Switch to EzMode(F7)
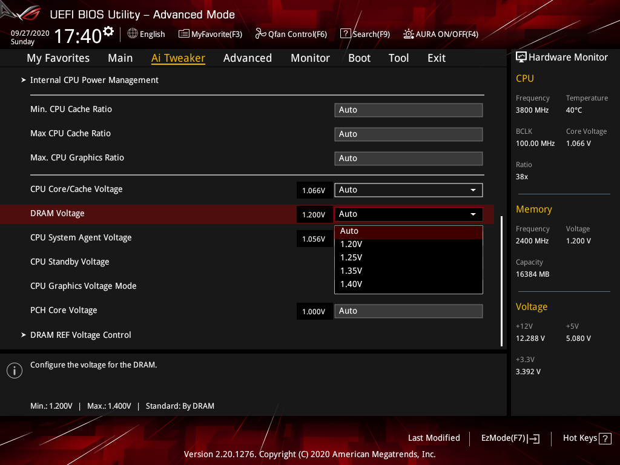Viewport: 620px width, 465px height. 510,438
